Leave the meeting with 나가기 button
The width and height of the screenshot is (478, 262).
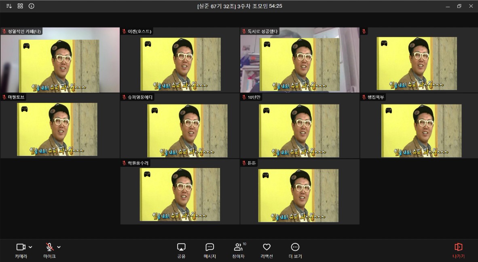[x=458, y=250]
